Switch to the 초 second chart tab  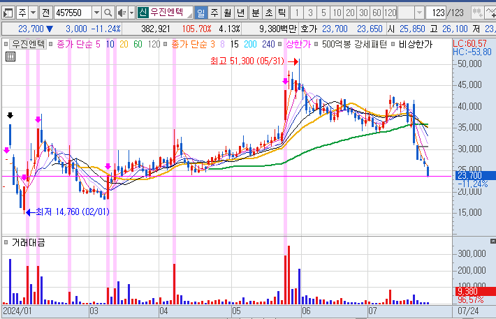(x=268, y=13)
